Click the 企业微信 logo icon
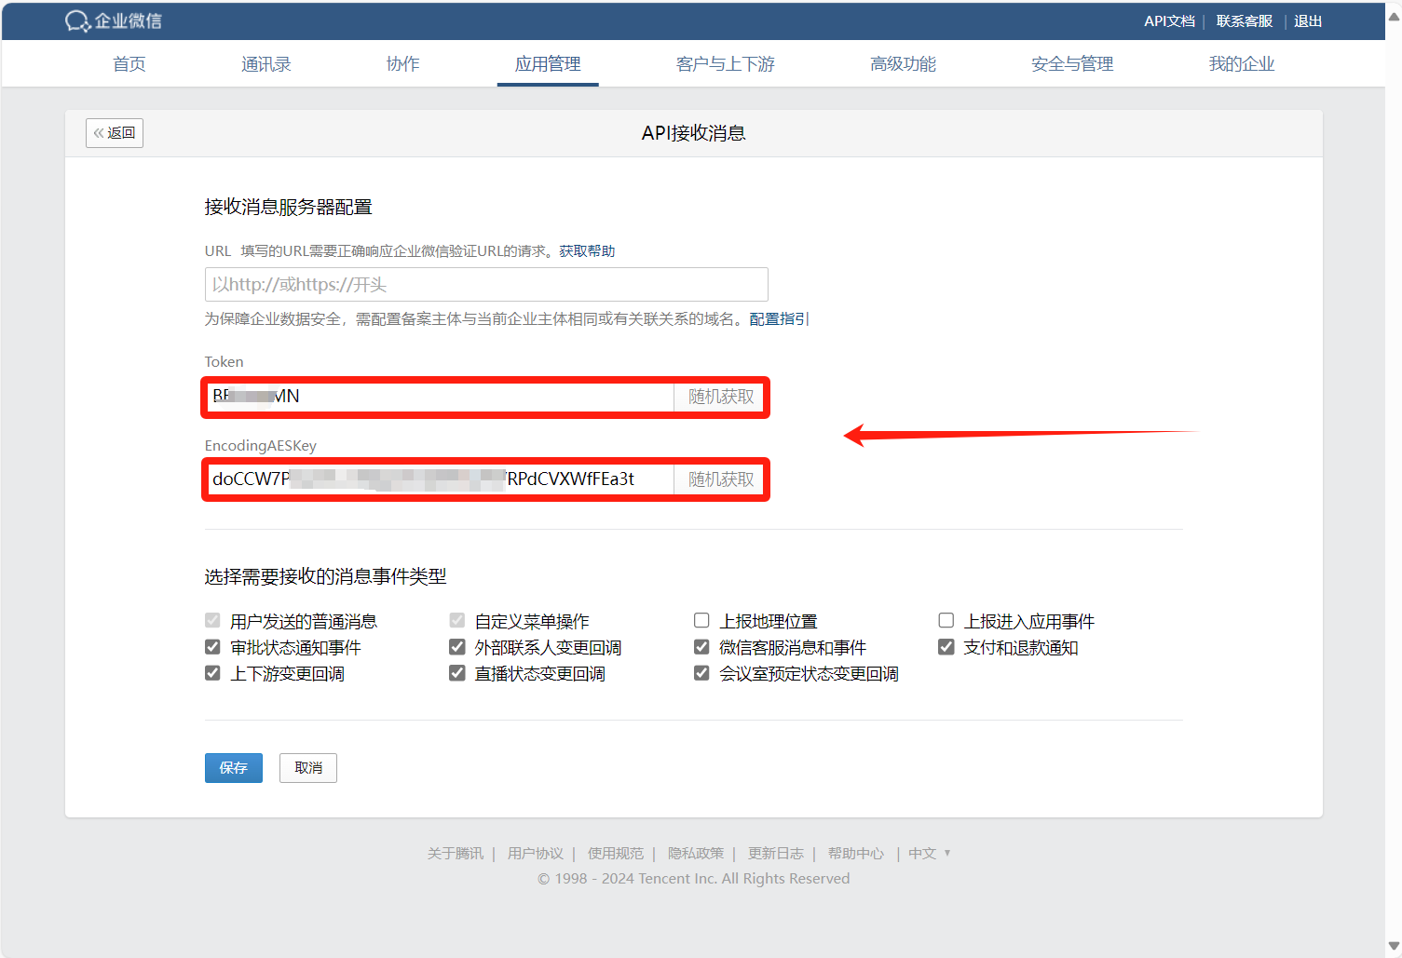Viewport: 1402px width, 958px height. (77, 20)
